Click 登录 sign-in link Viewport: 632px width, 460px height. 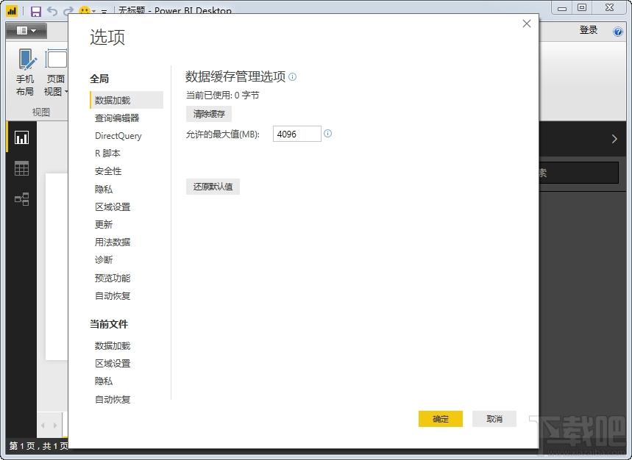click(588, 30)
